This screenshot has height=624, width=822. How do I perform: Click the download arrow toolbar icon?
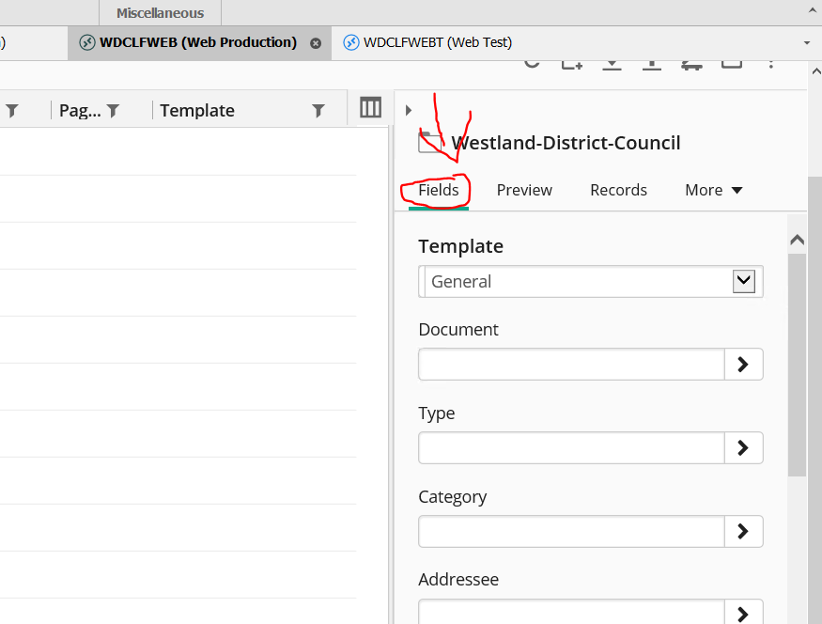(x=612, y=64)
